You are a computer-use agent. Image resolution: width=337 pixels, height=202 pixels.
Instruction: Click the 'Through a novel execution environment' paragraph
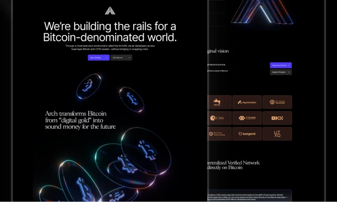110,48
